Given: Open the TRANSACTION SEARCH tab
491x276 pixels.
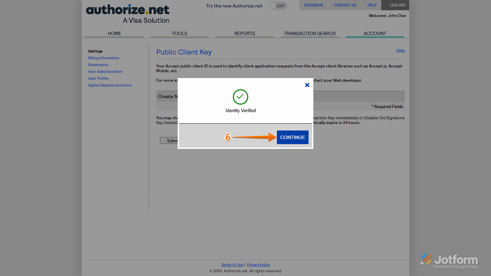Looking at the screenshot, I should pyautogui.click(x=310, y=33).
